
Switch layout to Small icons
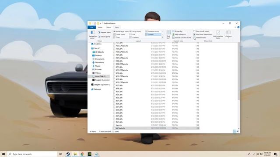[x=119, y=34]
